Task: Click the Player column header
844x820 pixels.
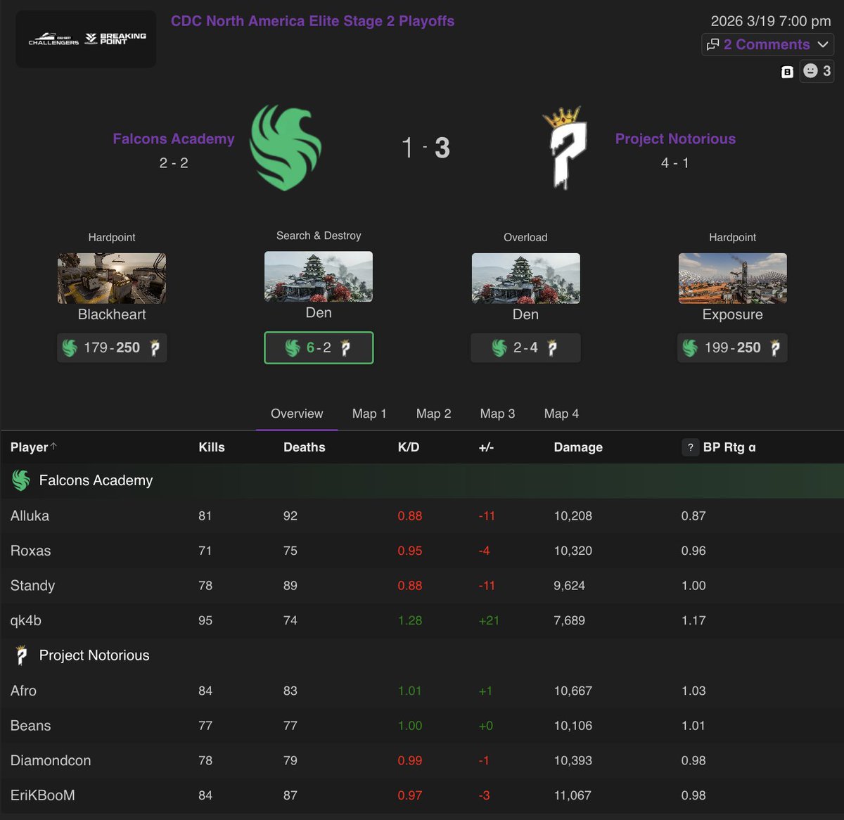Action: 29,447
